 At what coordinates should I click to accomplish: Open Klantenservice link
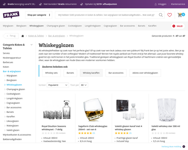coord(178,4)
